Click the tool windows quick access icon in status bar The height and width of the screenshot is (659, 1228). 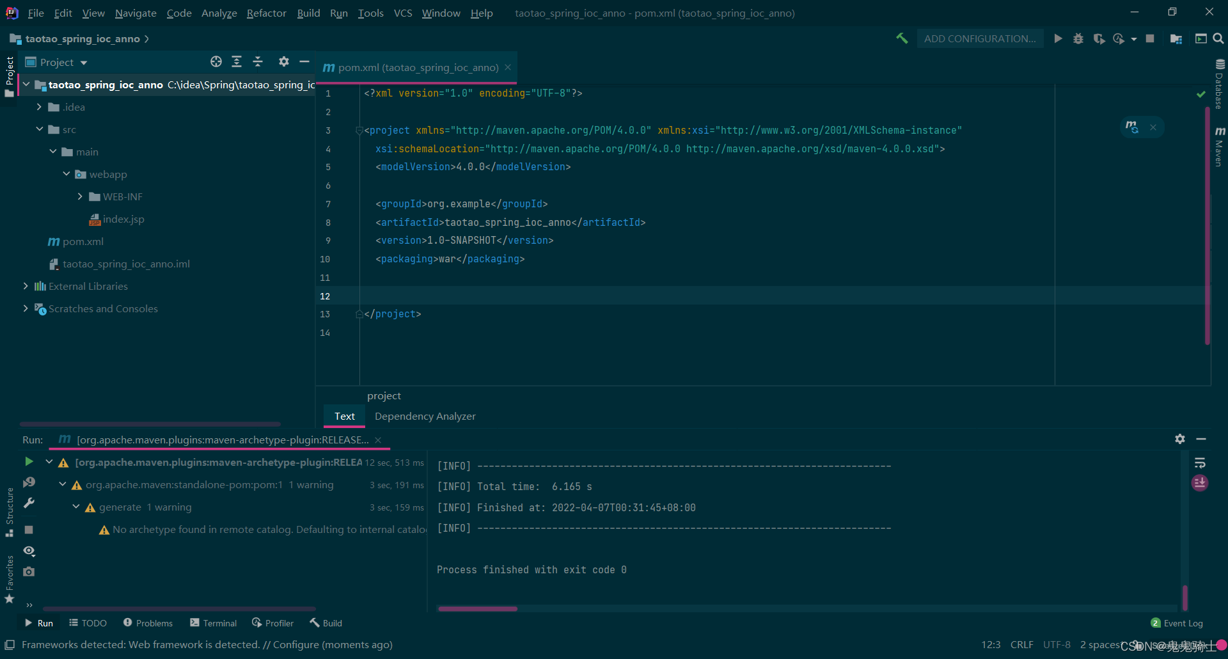10,644
